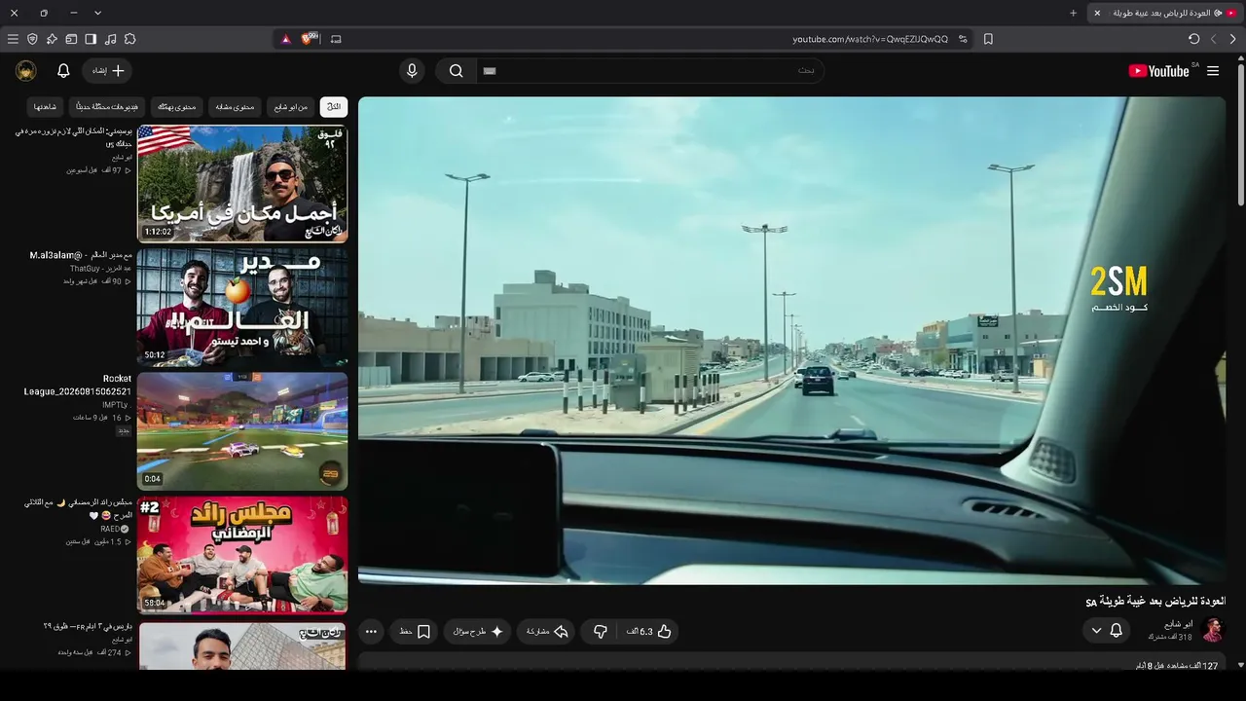
Task: Click the YouTube search magnifier button
Action: 456,71
